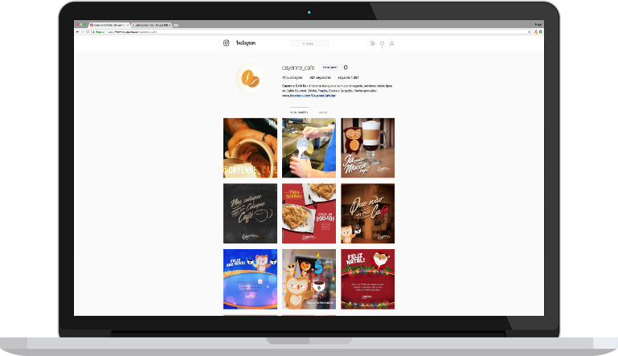Open the seguindo following list
The height and width of the screenshot is (356, 618).
click(x=349, y=78)
